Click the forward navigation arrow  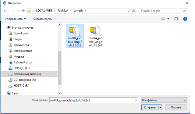[12, 11]
